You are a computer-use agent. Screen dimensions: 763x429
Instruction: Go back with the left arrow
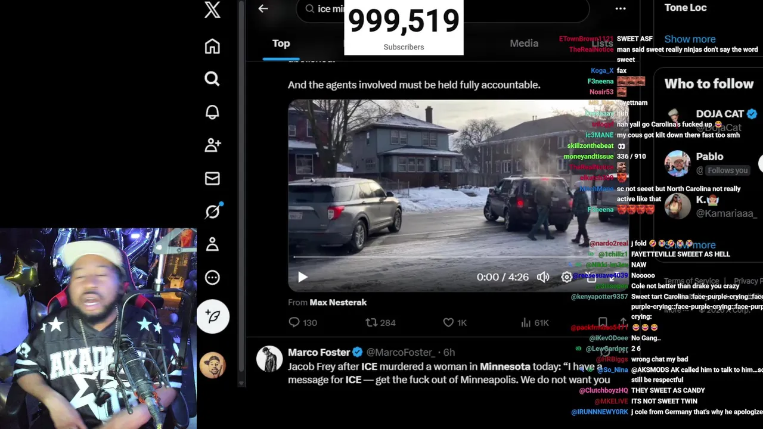coord(263,8)
